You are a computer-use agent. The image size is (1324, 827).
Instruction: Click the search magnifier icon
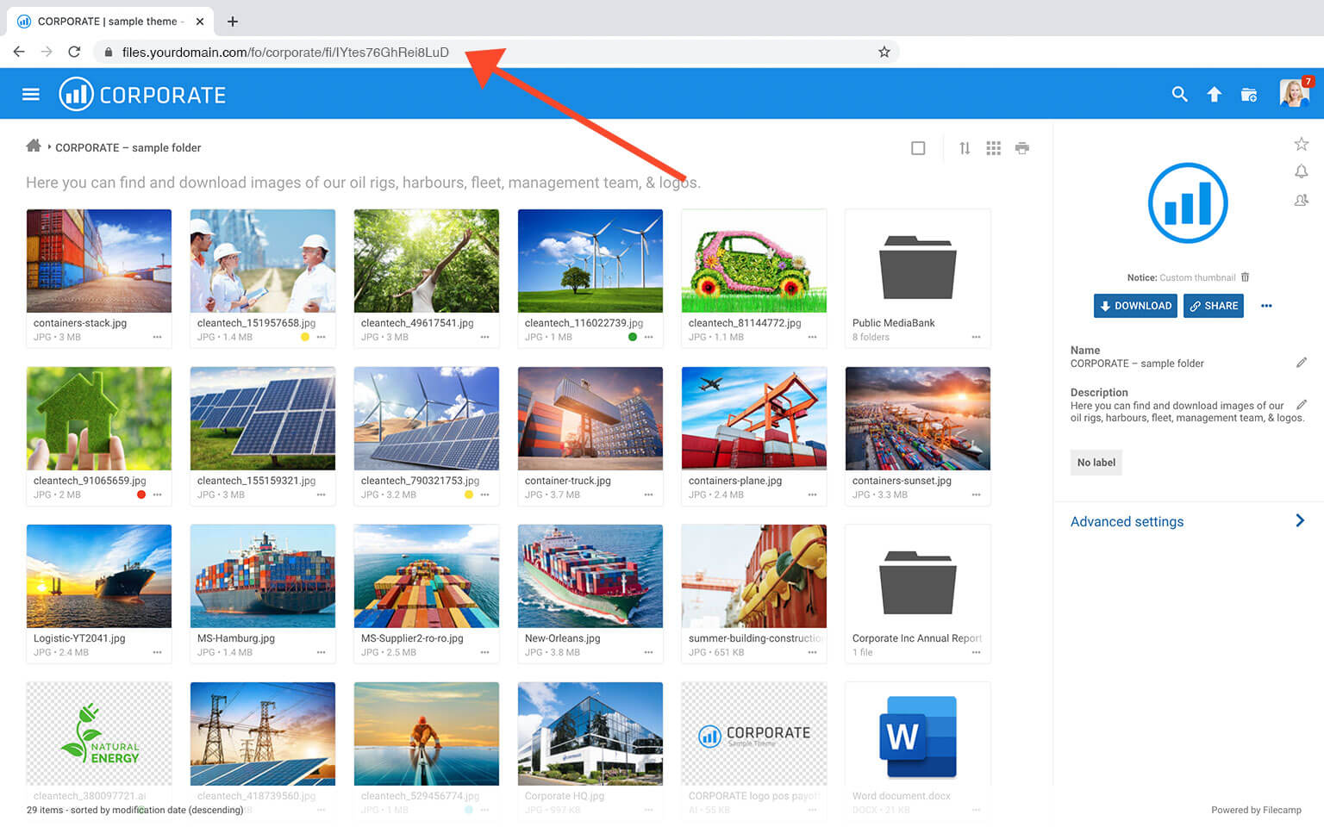1179,95
